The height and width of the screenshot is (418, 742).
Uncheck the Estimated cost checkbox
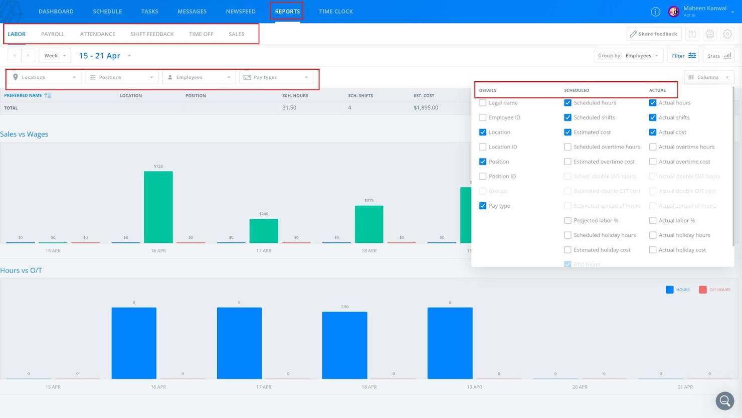pos(568,132)
